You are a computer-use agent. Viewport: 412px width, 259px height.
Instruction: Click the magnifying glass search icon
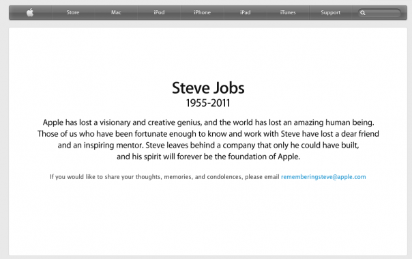point(363,12)
